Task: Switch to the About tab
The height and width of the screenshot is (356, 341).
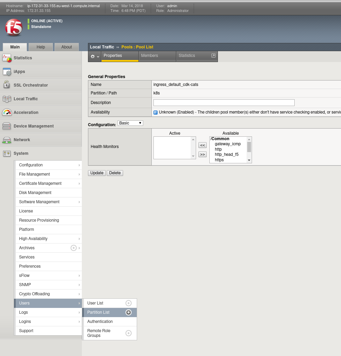Action: [66, 47]
